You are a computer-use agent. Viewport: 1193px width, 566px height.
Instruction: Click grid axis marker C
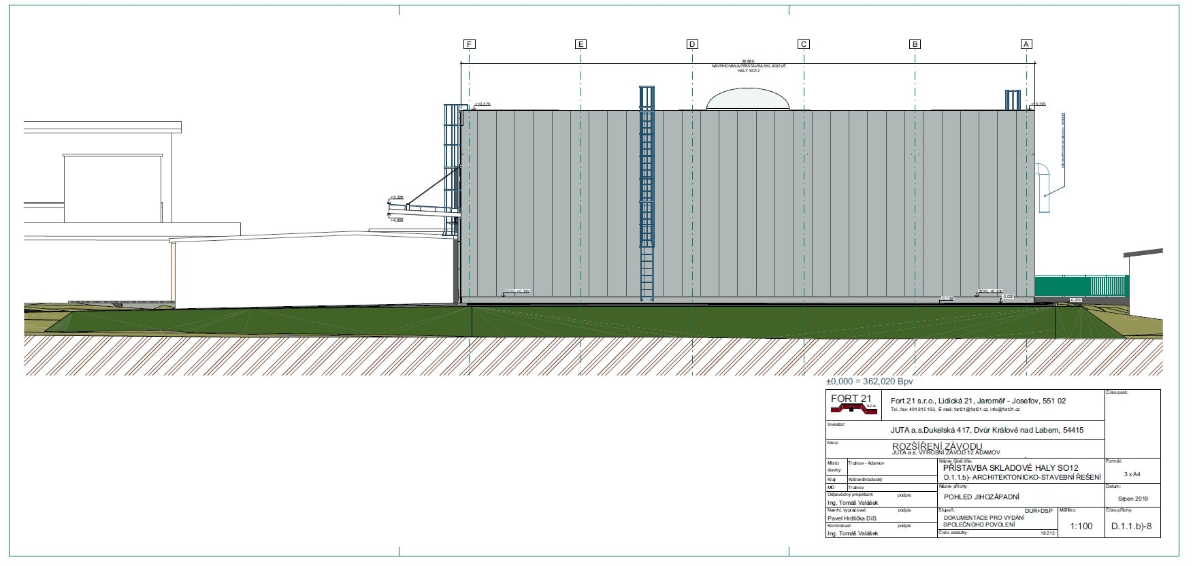click(804, 44)
